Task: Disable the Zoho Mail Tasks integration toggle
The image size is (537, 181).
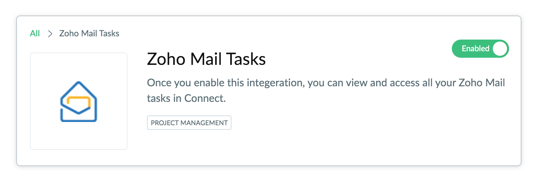Action: (x=480, y=49)
